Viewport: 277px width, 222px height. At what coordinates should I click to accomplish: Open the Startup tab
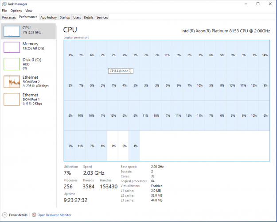click(x=65, y=17)
